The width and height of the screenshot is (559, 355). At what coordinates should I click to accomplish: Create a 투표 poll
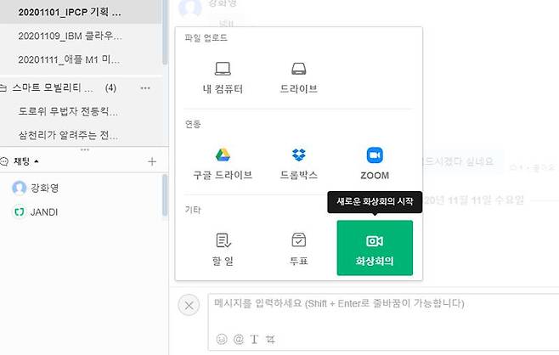(x=299, y=250)
